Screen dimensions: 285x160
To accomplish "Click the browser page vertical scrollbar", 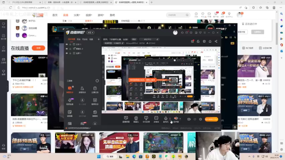I will click(x=277, y=34).
